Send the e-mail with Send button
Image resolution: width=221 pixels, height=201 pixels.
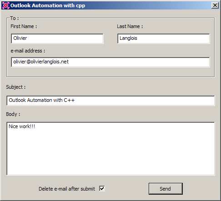click(166, 189)
